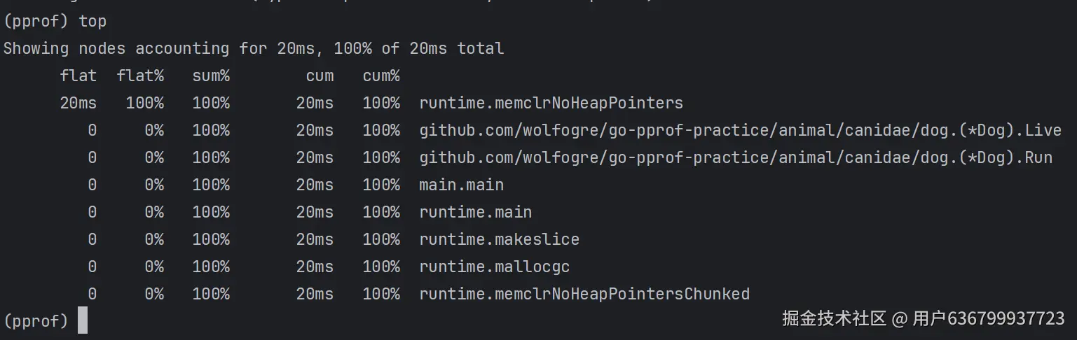Click the cum 20ms value for runtime.mallocgc
Image resolution: width=1077 pixels, height=340 pixels.
pyautogui.click(x=315, y=267)
